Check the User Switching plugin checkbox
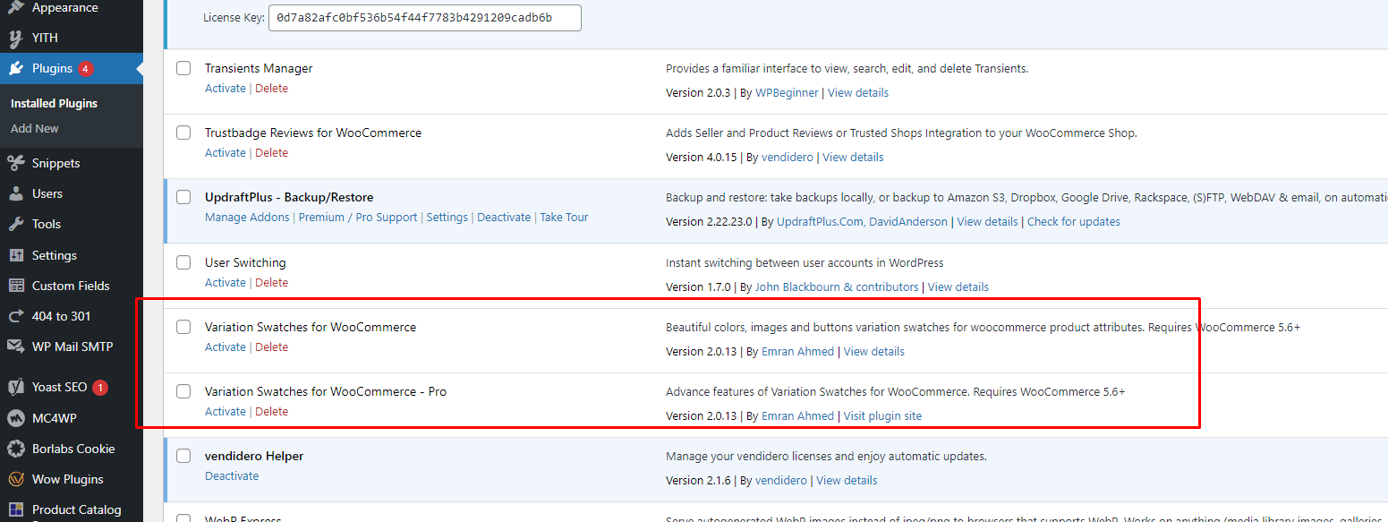 click(183, 262)
